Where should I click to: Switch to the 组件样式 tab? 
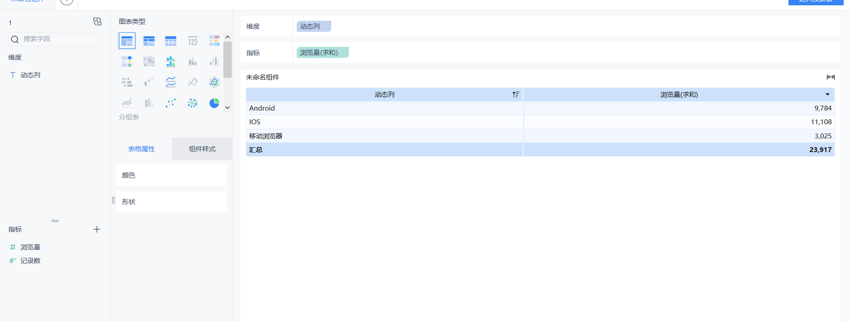tap(202, 149)
